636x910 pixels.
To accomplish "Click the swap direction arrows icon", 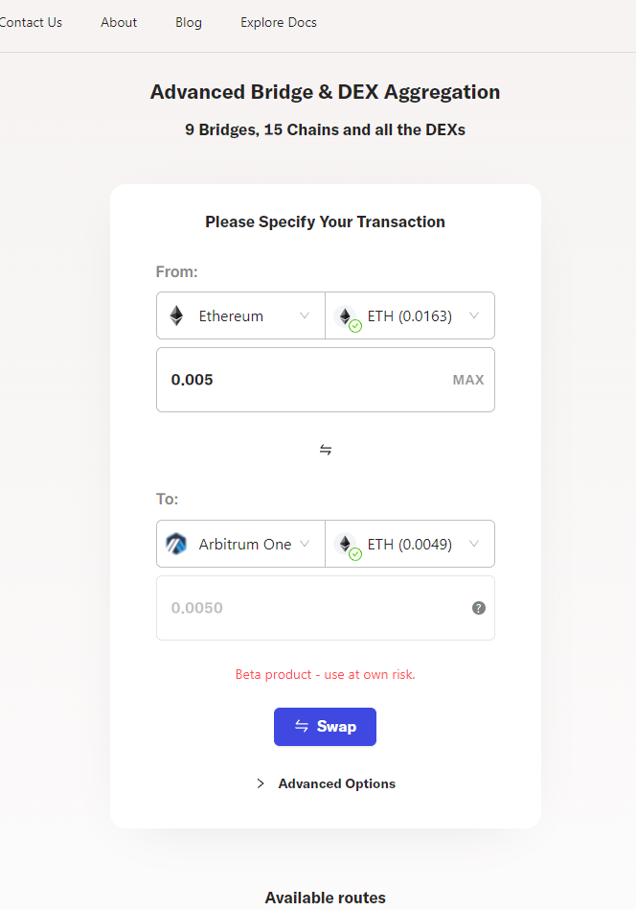I will 326,450.
